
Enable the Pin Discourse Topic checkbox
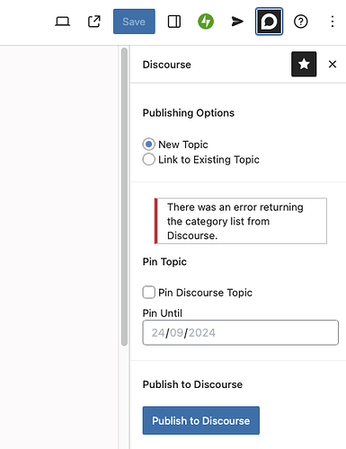[149, 293]
